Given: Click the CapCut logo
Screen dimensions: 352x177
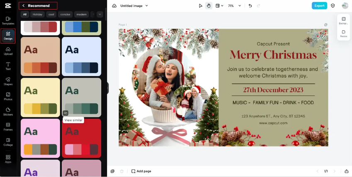Looking at the screenshot, I should tap(8, 6).
